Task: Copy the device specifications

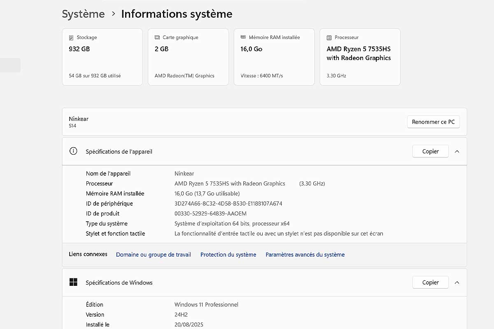Action: [430, 151]
